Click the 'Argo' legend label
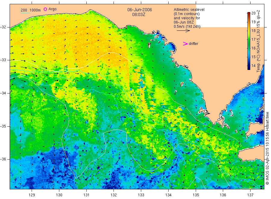Screen dimensions: 271x199 [52, 9]
